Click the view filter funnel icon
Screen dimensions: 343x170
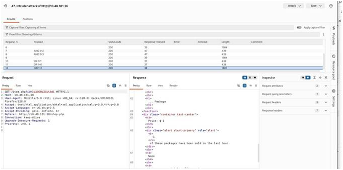[7, 34]
